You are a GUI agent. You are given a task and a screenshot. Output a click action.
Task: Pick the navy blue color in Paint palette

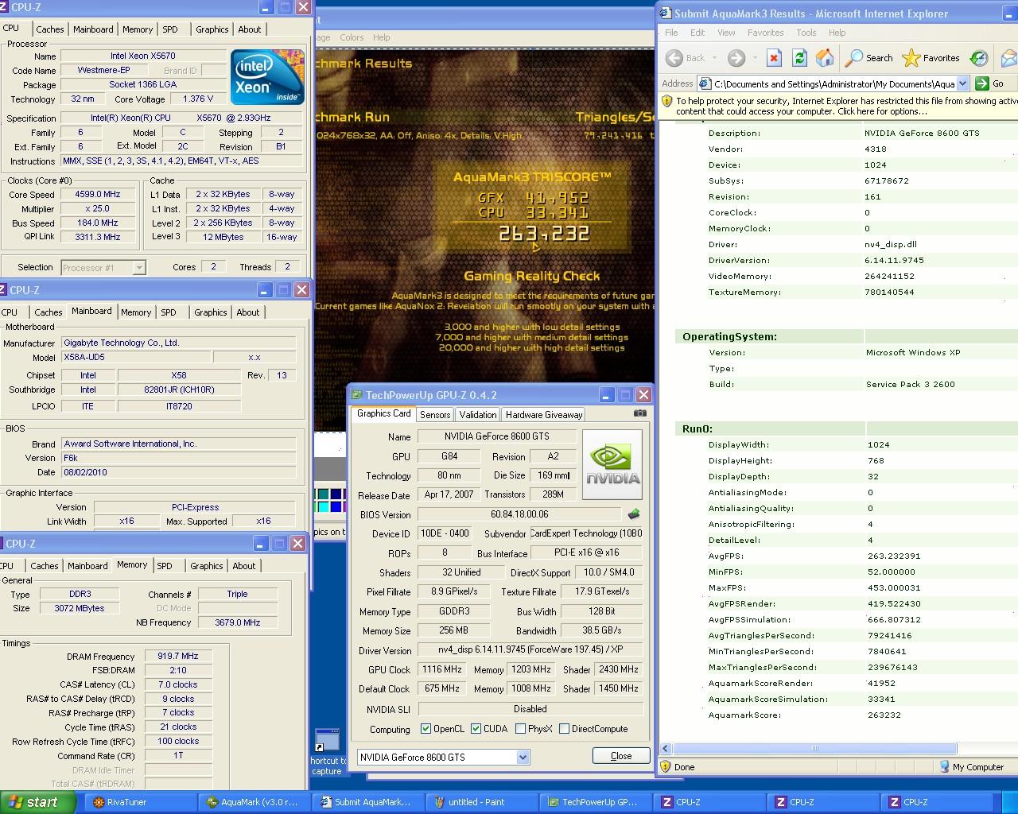click(x=336, y=494)
